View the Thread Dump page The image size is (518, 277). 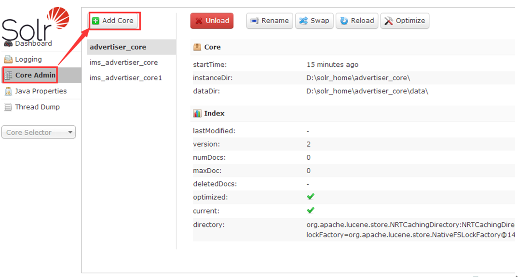click(37, 107)
